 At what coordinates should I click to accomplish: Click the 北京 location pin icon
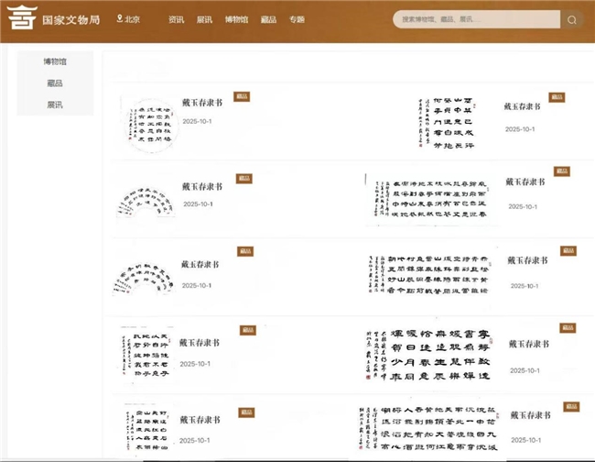[119, 19]
